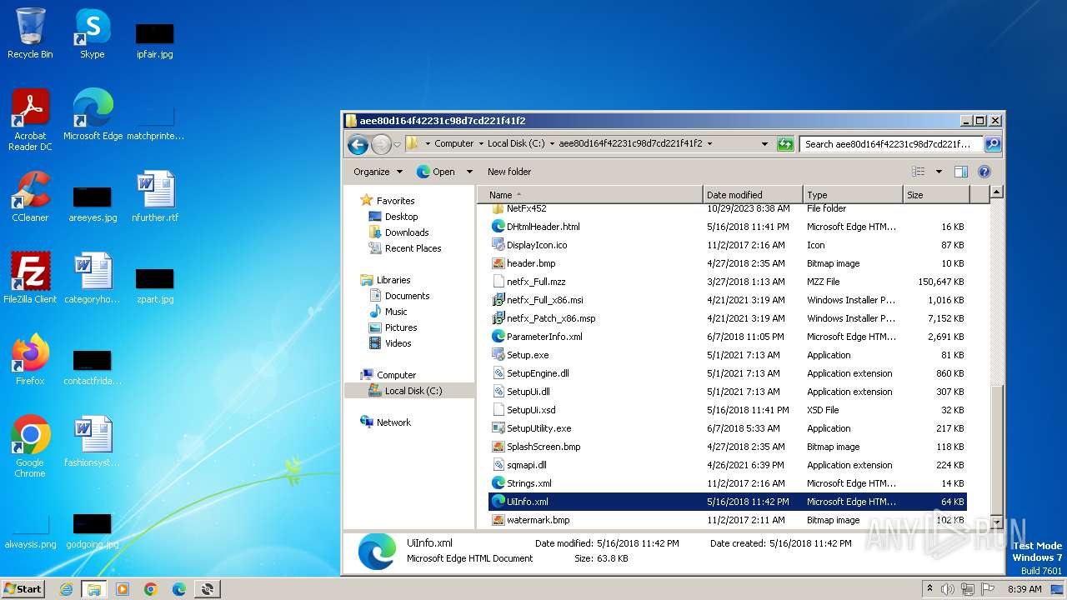This screenshot has height=600, width=1067.
Task: Select ParameterInfo.xml file row
Action: tap(727, 337)
